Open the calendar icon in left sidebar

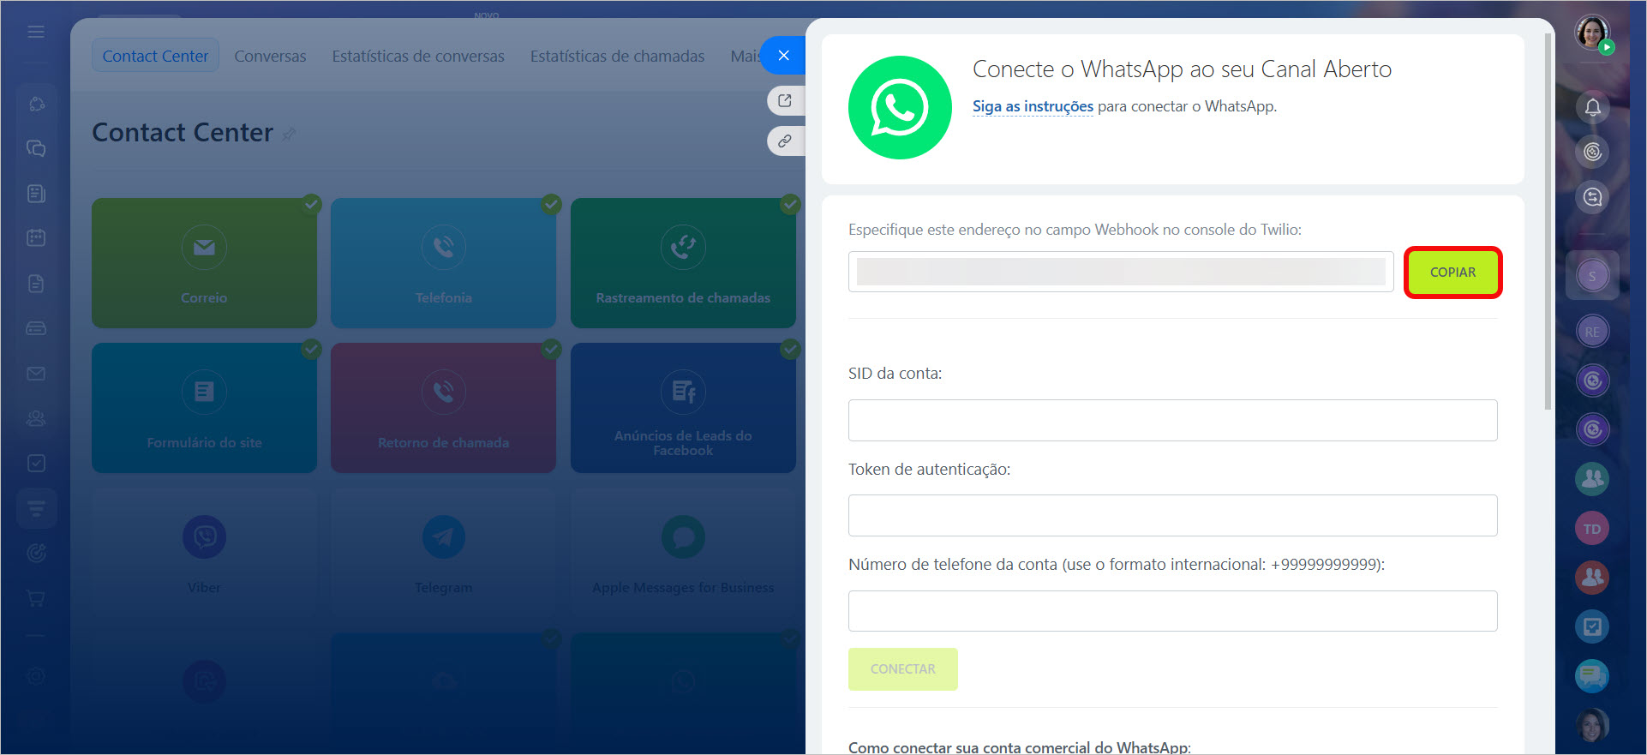click(x=36, y=237)
